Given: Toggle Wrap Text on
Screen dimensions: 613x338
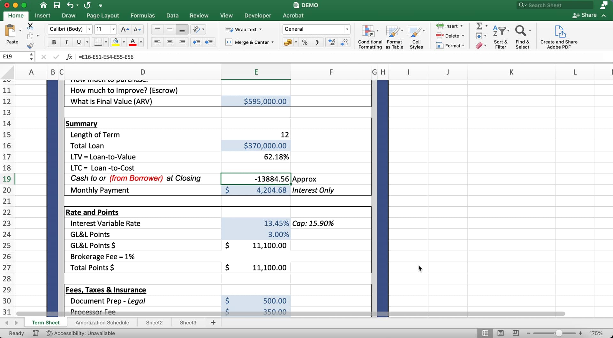Looking at the screenshot, I should (243, 29).
